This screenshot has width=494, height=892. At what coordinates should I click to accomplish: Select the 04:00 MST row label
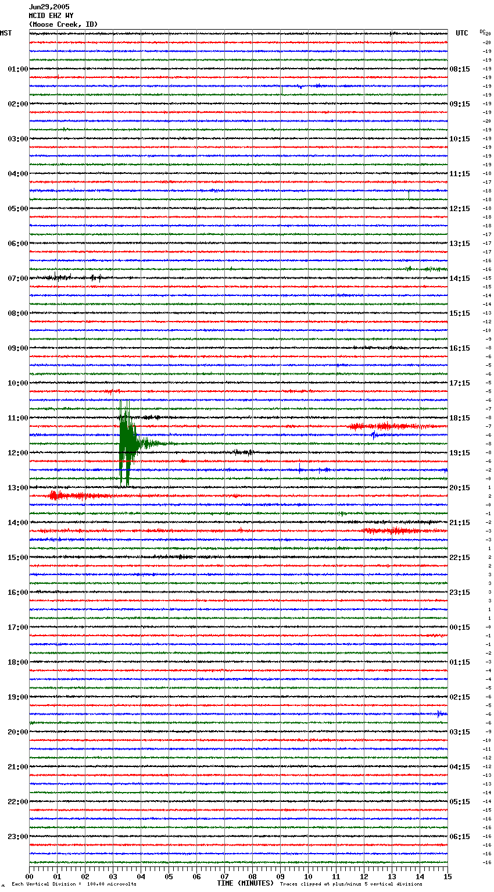18,174
